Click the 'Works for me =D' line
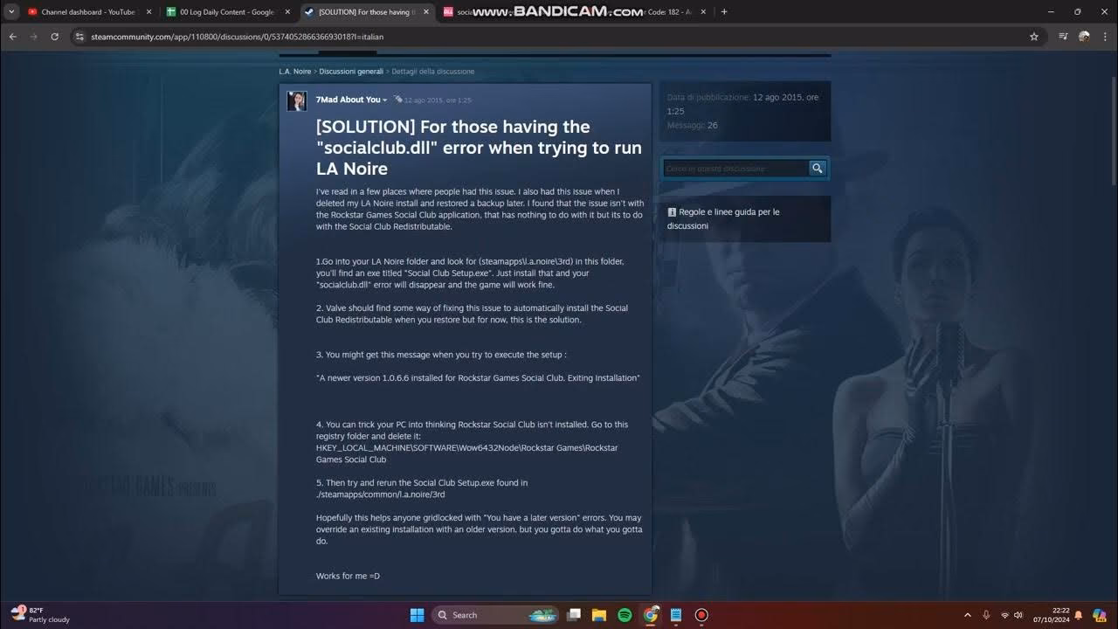Screen dimensions: 1118x629 pyautogui.click(x=348, y=576)
